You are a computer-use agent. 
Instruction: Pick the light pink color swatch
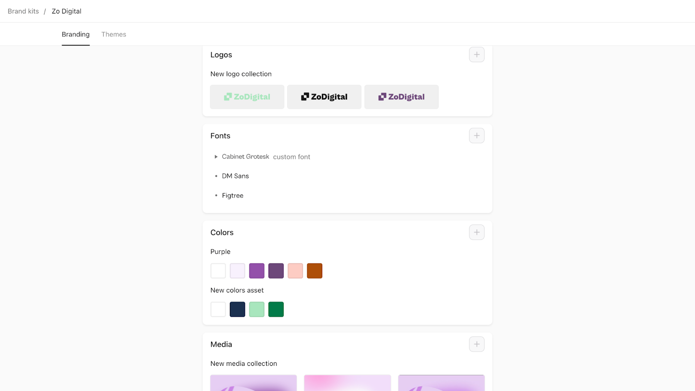tap(295, 271)
